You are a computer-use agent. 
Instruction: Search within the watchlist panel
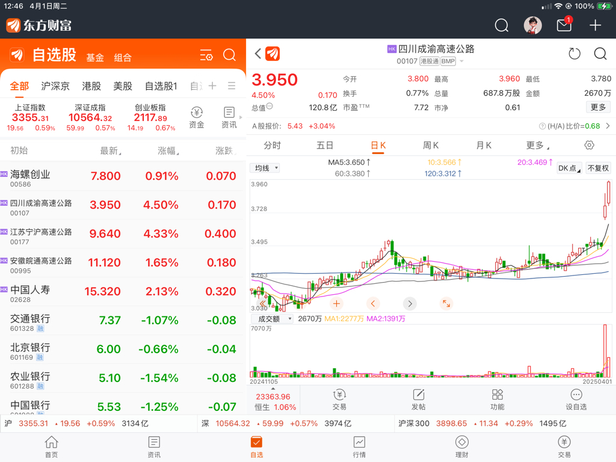point(229,55)
